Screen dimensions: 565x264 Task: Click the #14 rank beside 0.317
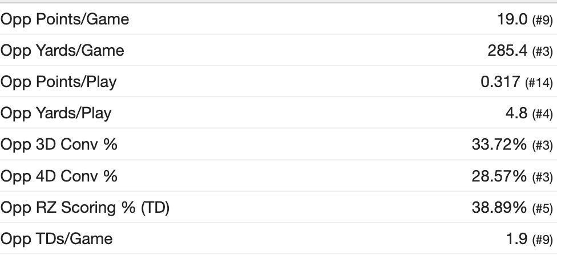(539, 83)
